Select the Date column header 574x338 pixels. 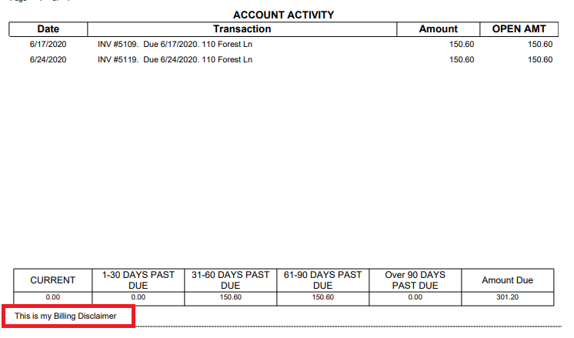48,29
